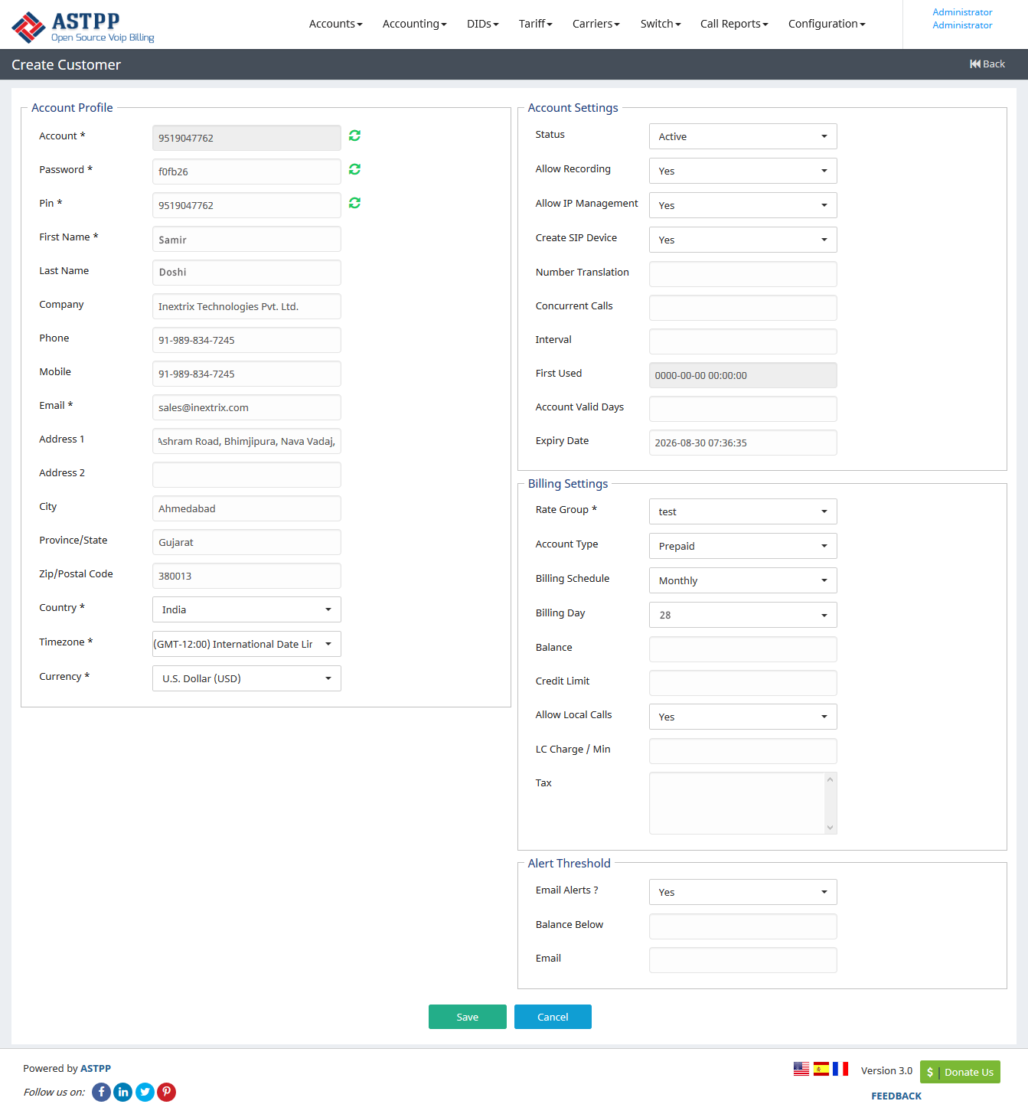
Task: Expand the Allow IP Management dropdown
Action: pyautogui.click(x=742, y=205)
